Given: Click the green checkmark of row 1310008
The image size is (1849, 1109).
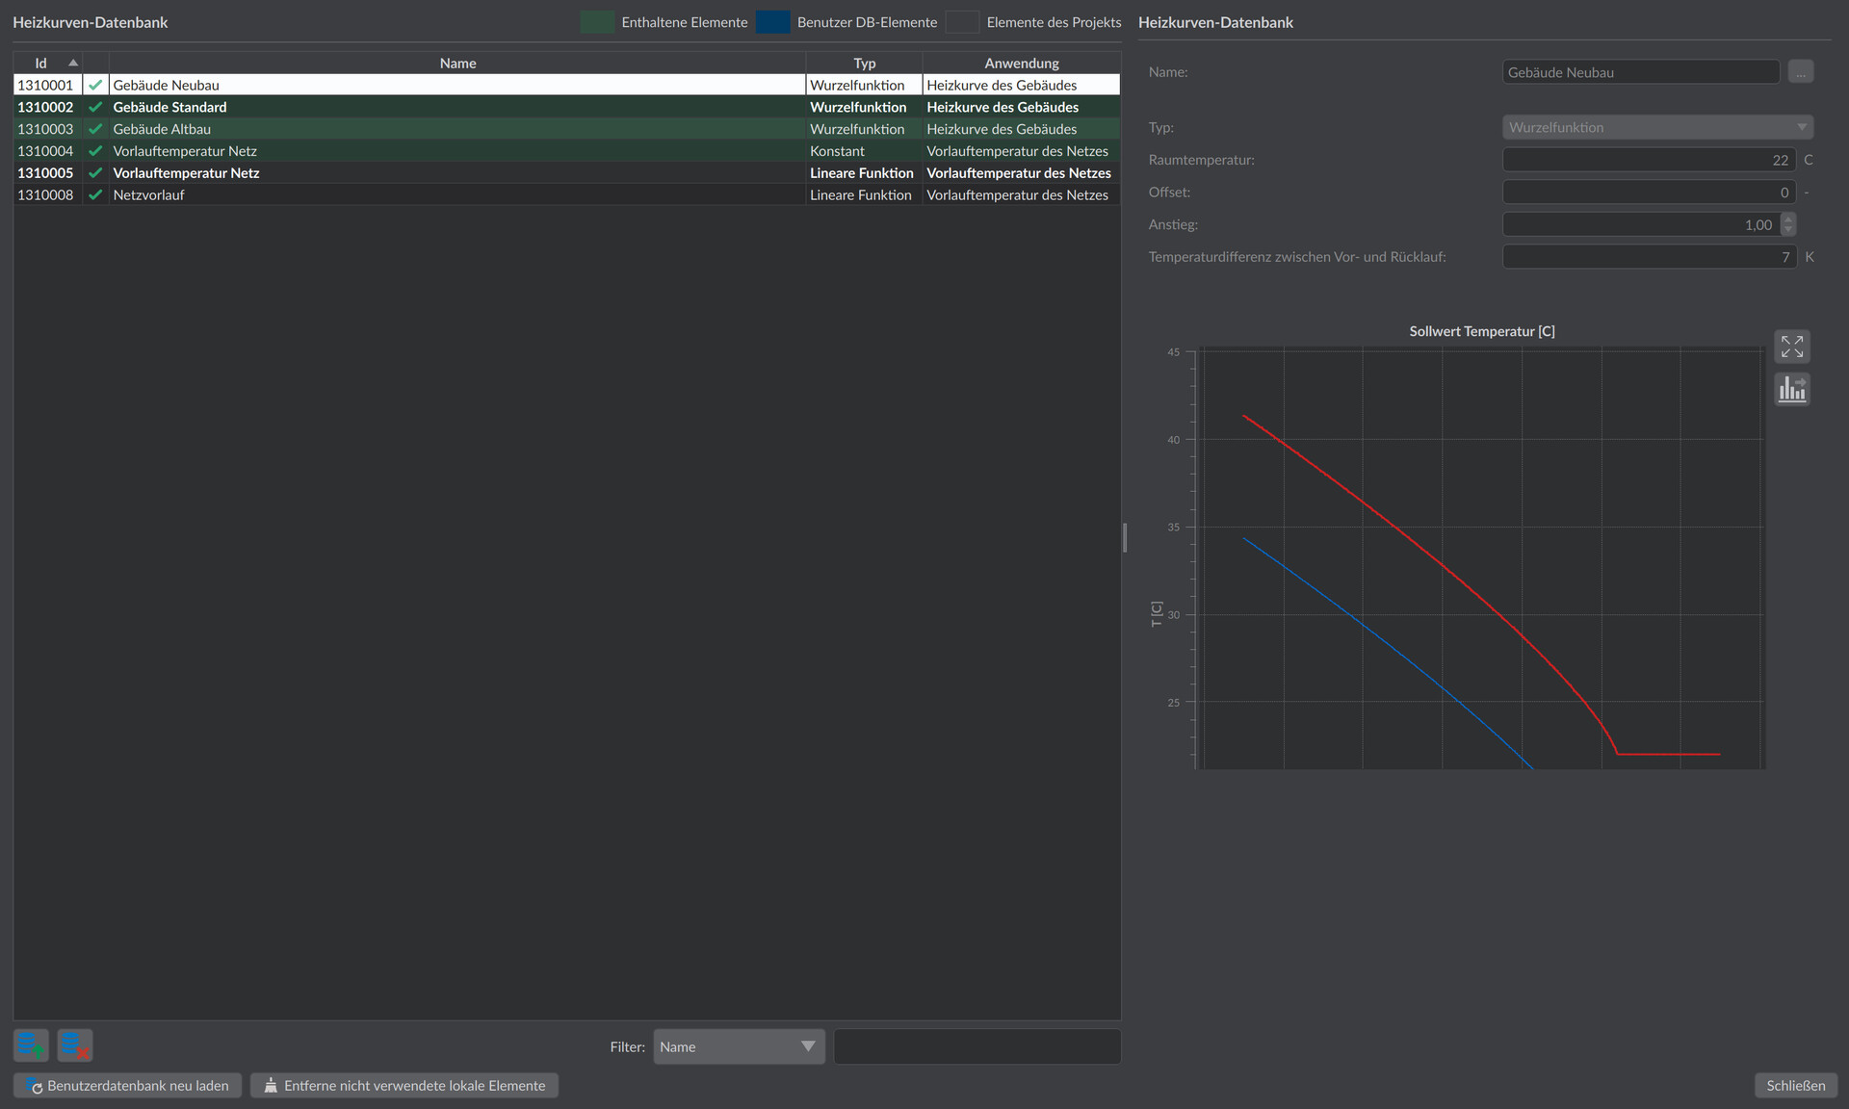Looking at the screenshot, I should coord(95,194).
